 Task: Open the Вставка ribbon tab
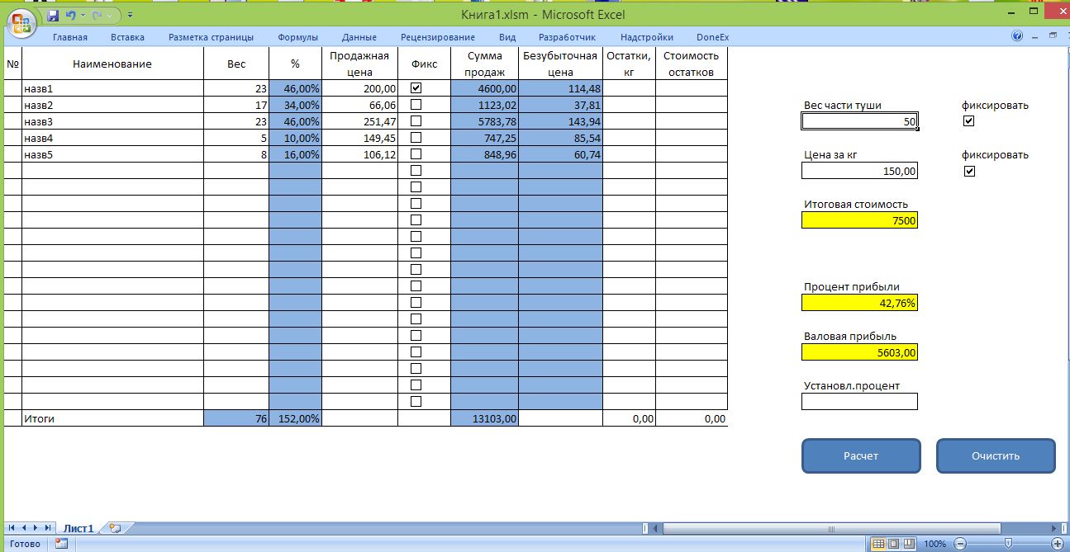(x=127, y=37)
